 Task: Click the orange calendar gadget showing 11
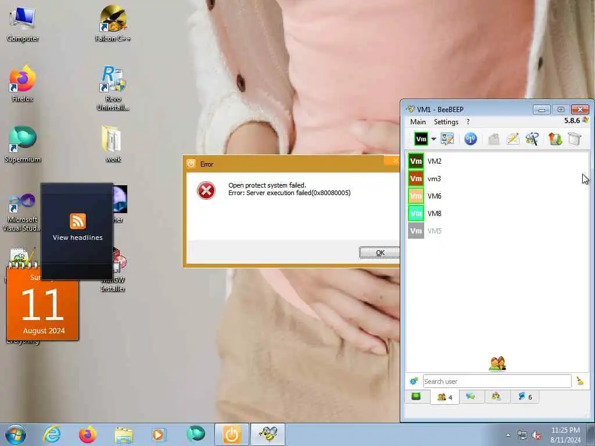point(43,304)
